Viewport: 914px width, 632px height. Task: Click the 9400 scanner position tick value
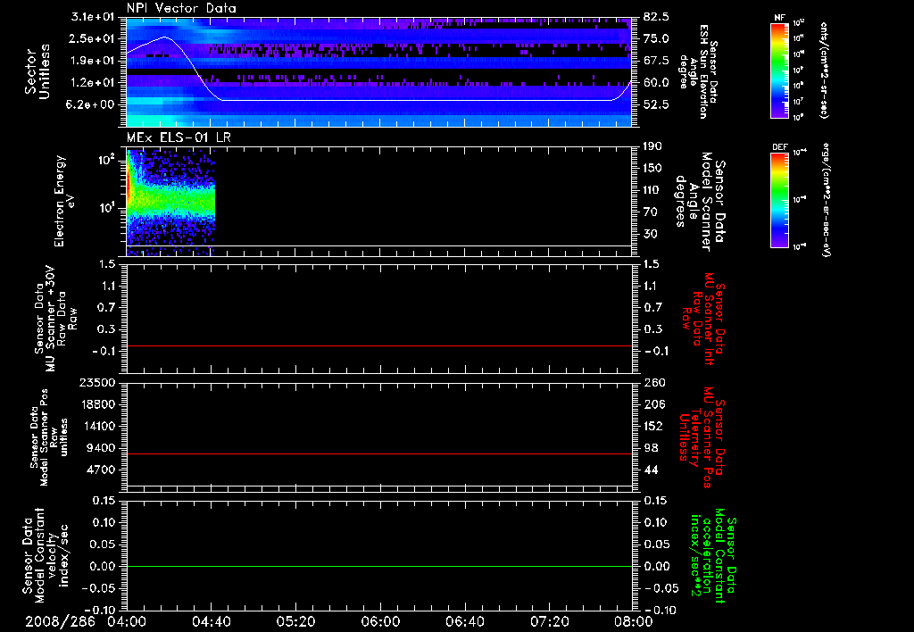(x=101, y=448)
